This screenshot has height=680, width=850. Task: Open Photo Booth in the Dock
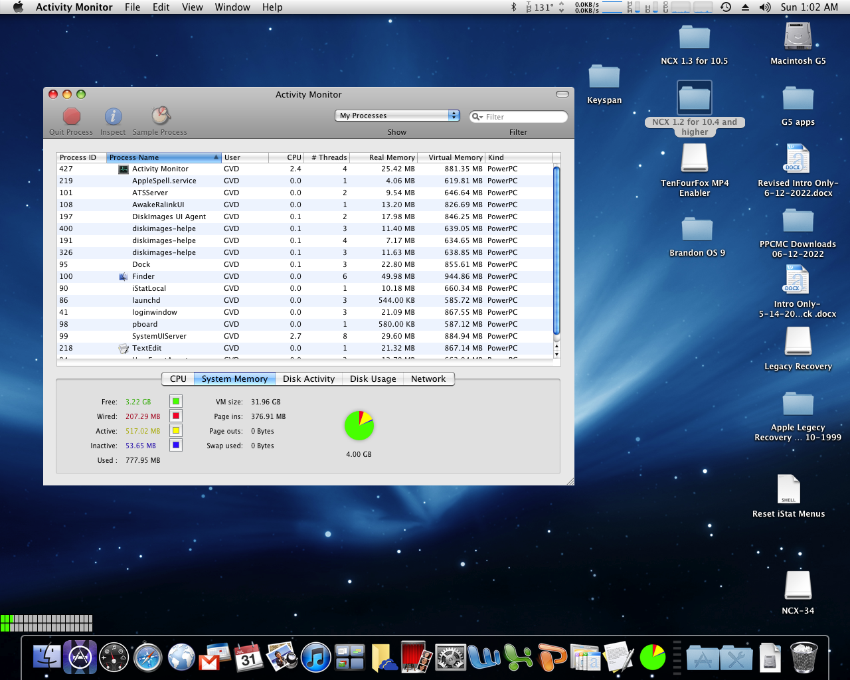[416, 657]
